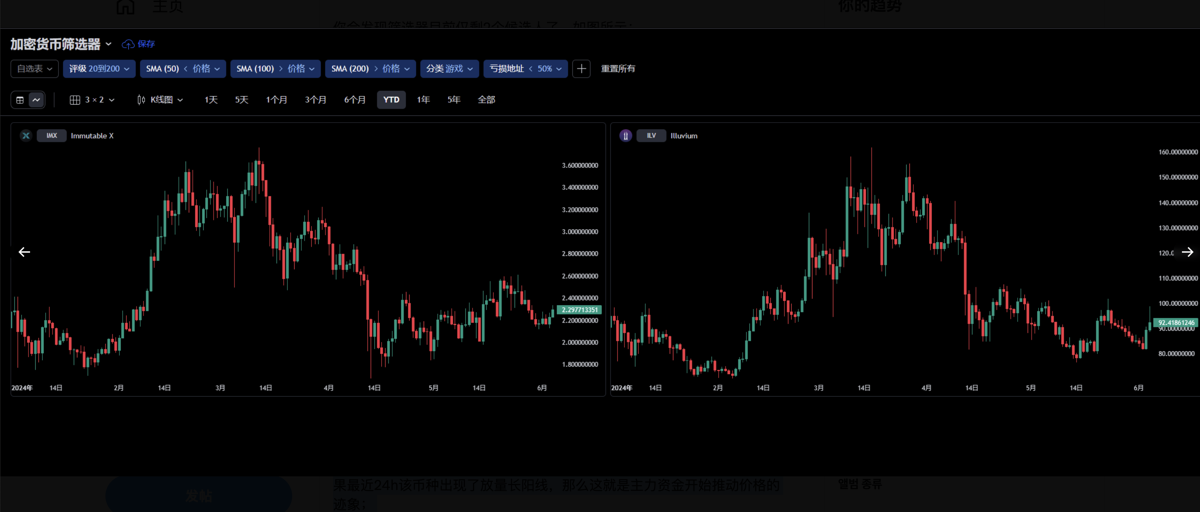This screenshot has height=512, width=1200.
Task: Expand the K线图 chart type chevron
Action: coord(180,100)
